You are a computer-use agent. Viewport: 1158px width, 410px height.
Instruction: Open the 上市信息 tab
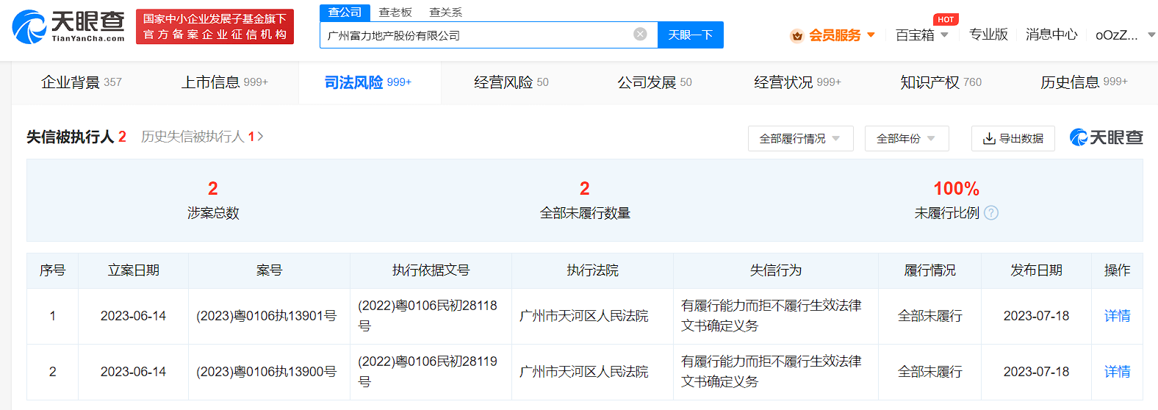(x=225, y=82)
